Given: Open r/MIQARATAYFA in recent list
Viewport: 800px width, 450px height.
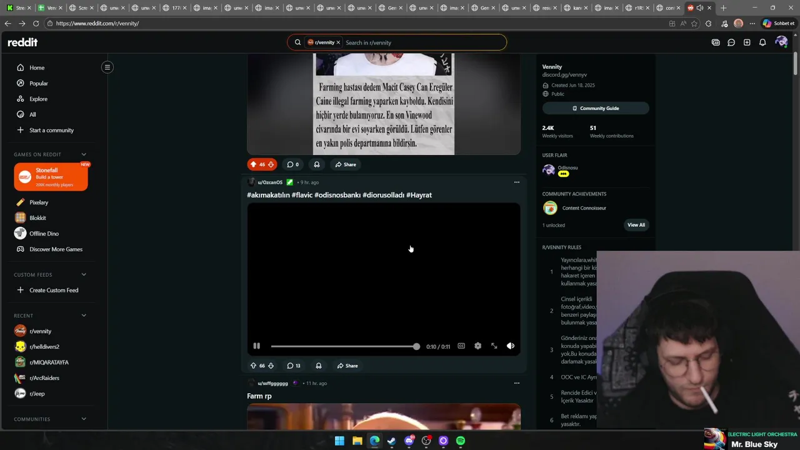Looking at the screenshot, I should coord(50,362).
